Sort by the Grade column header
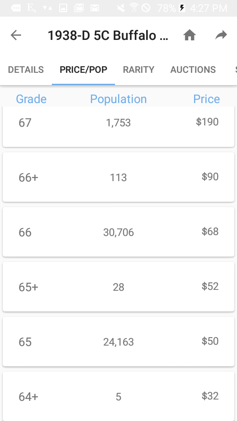Viewport: 237px width, 421px height. point(31,99)
